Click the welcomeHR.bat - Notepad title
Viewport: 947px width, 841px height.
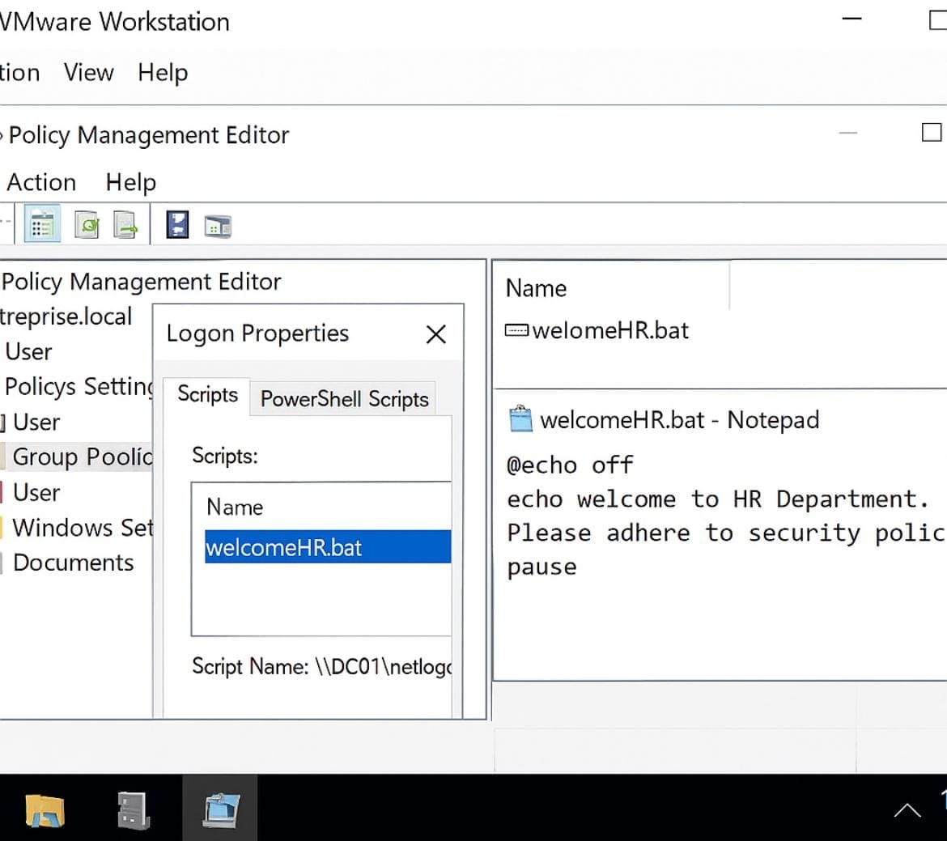[679, 420]
